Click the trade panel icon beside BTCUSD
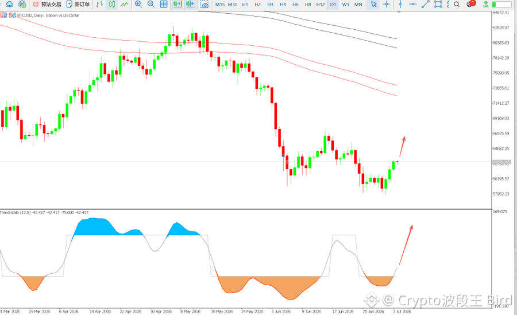The image size is (517, 315). [12, 15]
